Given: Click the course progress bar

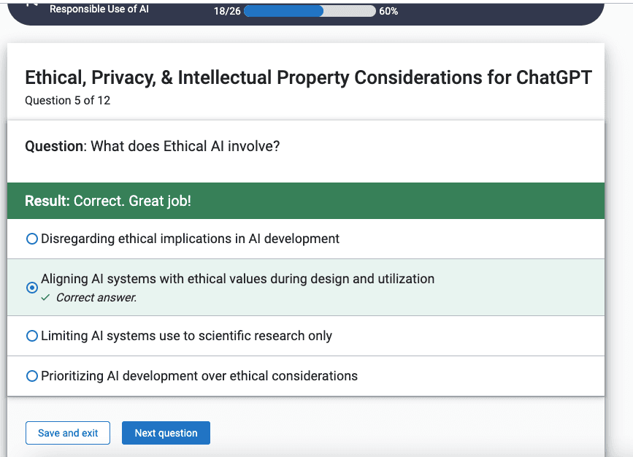Looking at the screenshot, I should (310, 11).
